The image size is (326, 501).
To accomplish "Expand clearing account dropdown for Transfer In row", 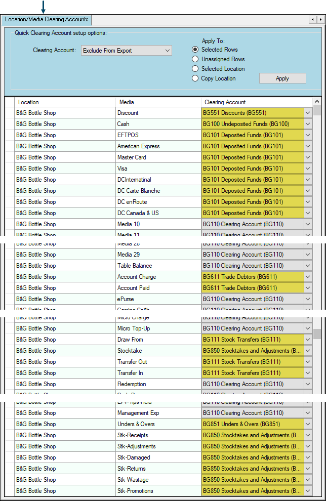I will [x=308, y=373].
